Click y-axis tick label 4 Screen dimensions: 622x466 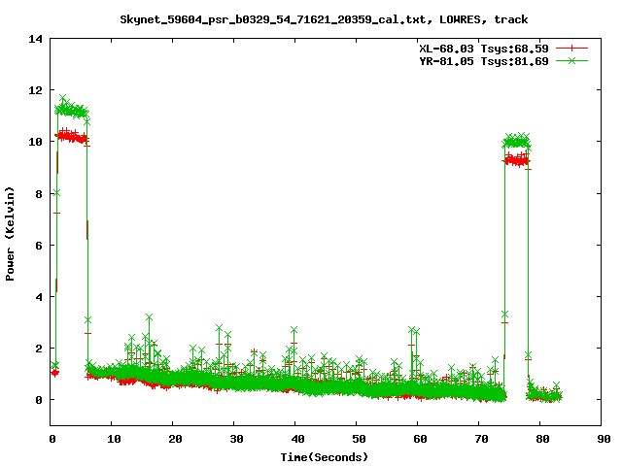39,297
